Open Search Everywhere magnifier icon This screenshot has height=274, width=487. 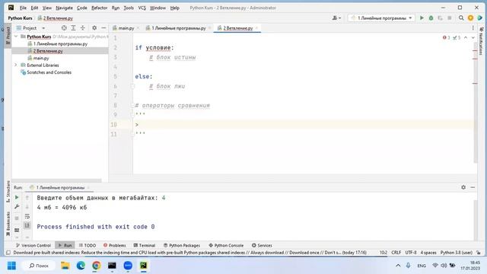coord(461,18)
